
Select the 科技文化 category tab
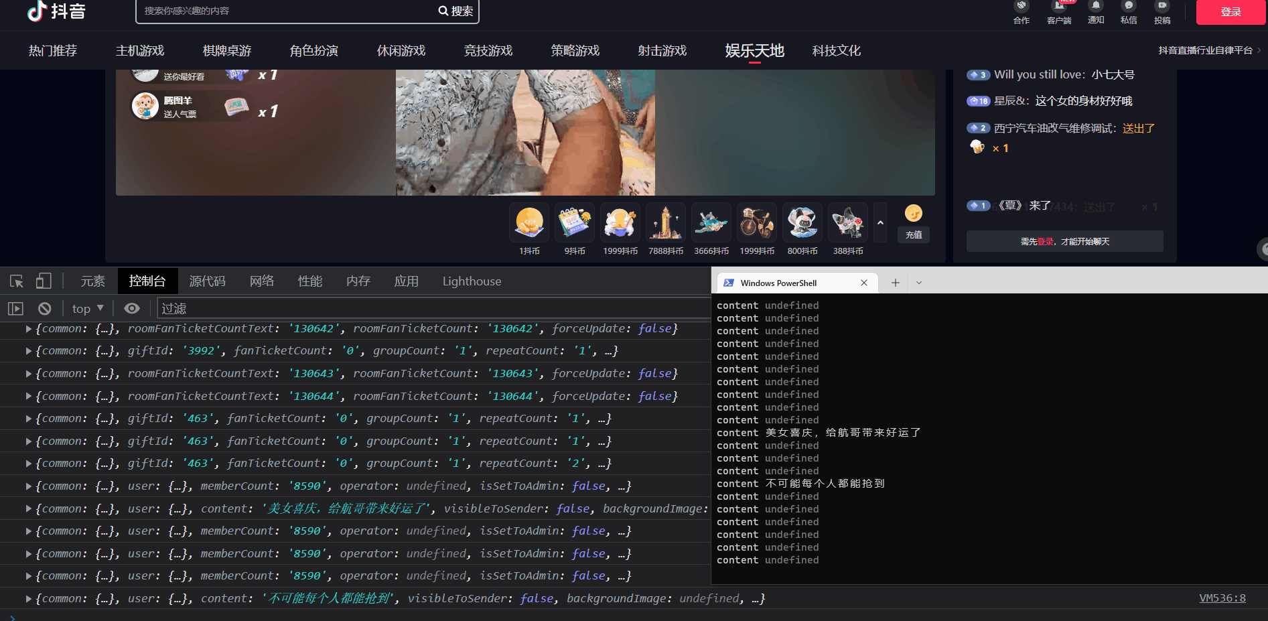(x=837, y=50)
